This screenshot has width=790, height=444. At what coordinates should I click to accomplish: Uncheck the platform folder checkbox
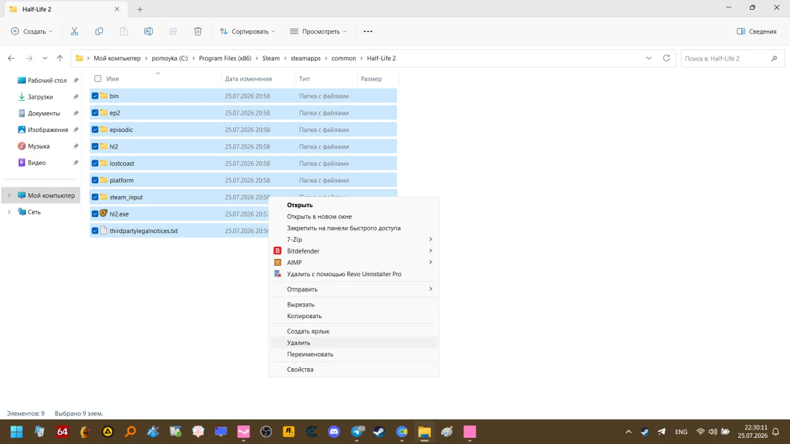95,180
